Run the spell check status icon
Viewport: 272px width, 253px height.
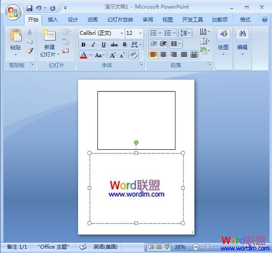(x=83, y=247)
